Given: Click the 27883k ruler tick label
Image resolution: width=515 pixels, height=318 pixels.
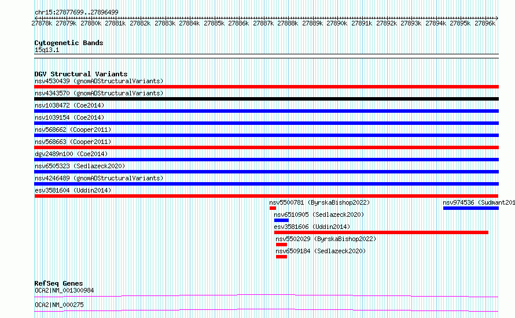Looking at the screenshot, I should tap(165, 23).
